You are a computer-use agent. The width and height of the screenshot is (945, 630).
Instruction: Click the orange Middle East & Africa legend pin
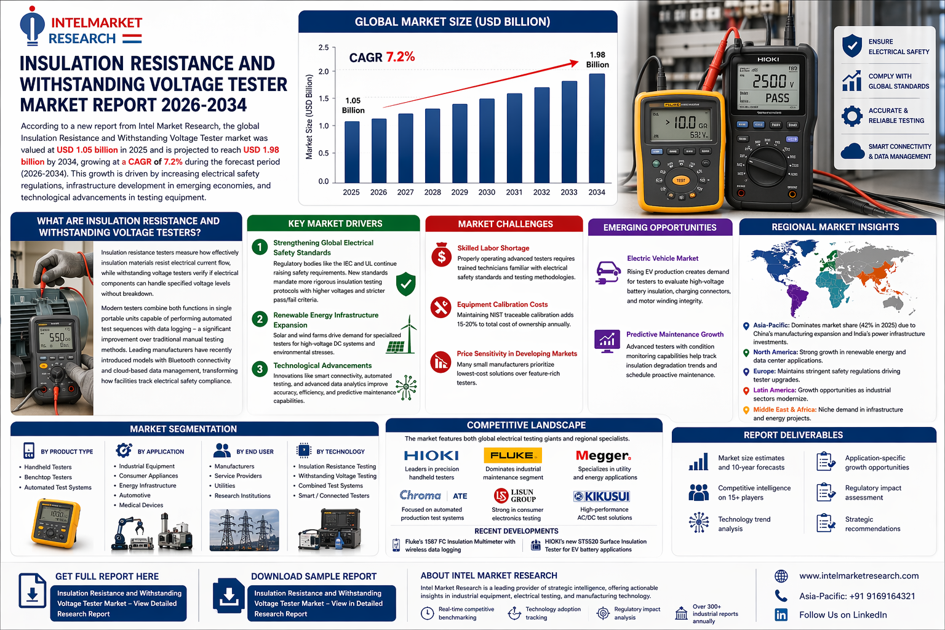tap(747, 410)
